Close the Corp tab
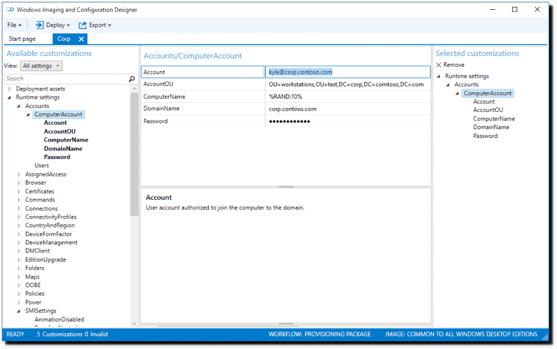Image resolution: width=557 pixels, height=349 pixels. pyautogui.click(x=82, y=39)
